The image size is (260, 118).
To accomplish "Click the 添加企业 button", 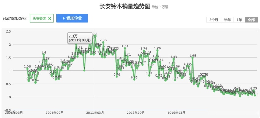I will (x=72, y=18).
